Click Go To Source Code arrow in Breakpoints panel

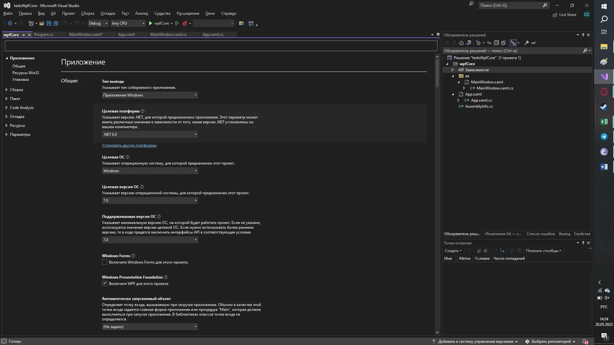point(502,251)
